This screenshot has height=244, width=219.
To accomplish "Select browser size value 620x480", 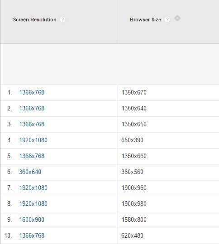I will 132,236.
